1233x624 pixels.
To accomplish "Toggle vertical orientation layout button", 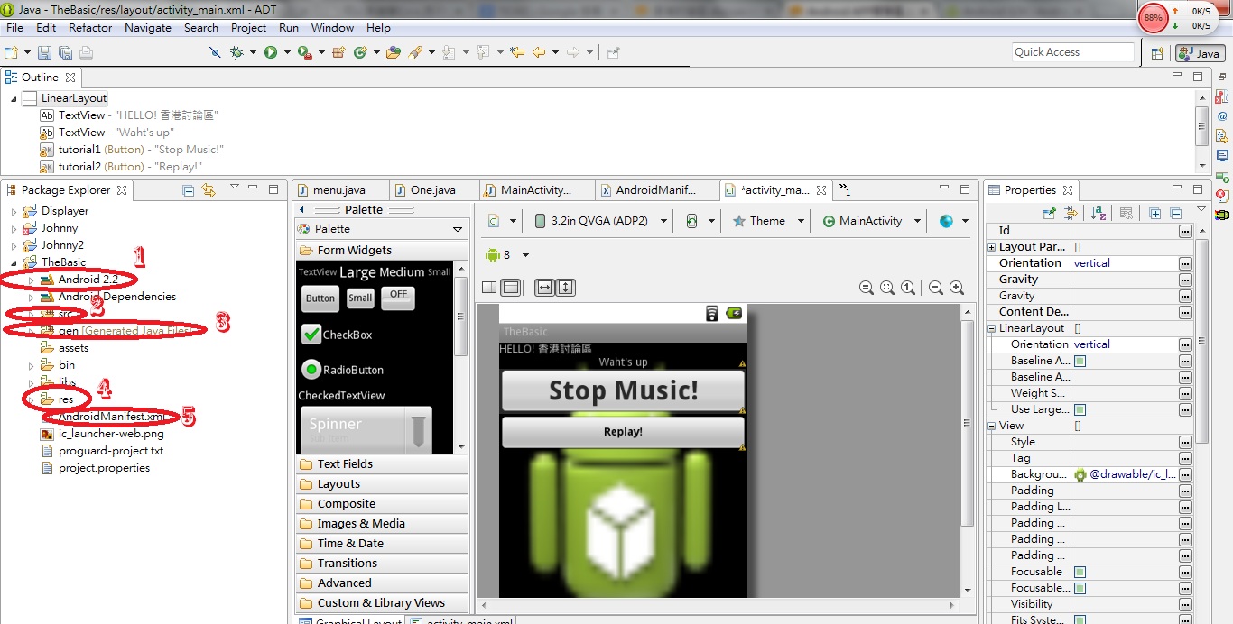I will 510,288.
